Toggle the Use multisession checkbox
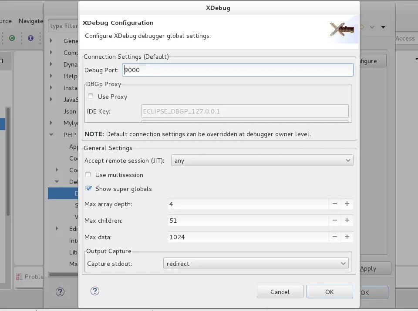This screenshot has height=311, width=418. (x=88, y=175)
